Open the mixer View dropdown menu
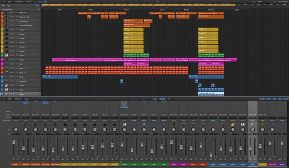The image size is (289, 168). pyautogui.click(x=27, y=99)
